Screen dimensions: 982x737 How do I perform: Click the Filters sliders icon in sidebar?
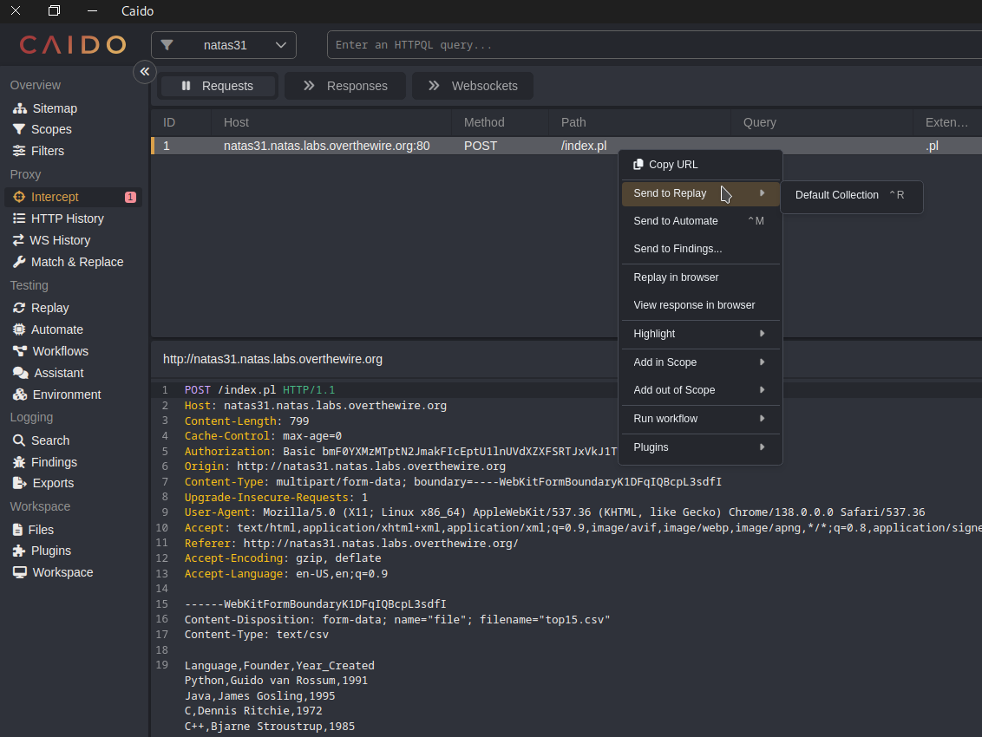click(19, 151)
